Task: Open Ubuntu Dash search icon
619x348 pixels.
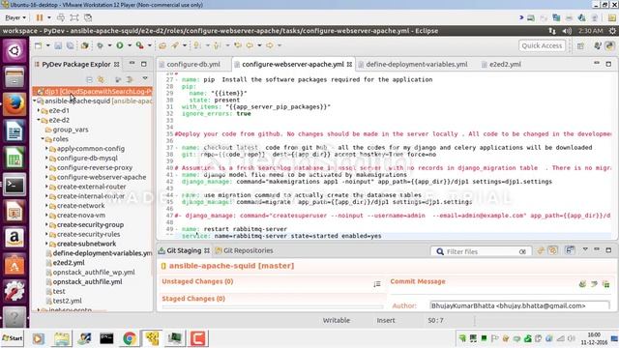Action: click(x=15, y=50)
